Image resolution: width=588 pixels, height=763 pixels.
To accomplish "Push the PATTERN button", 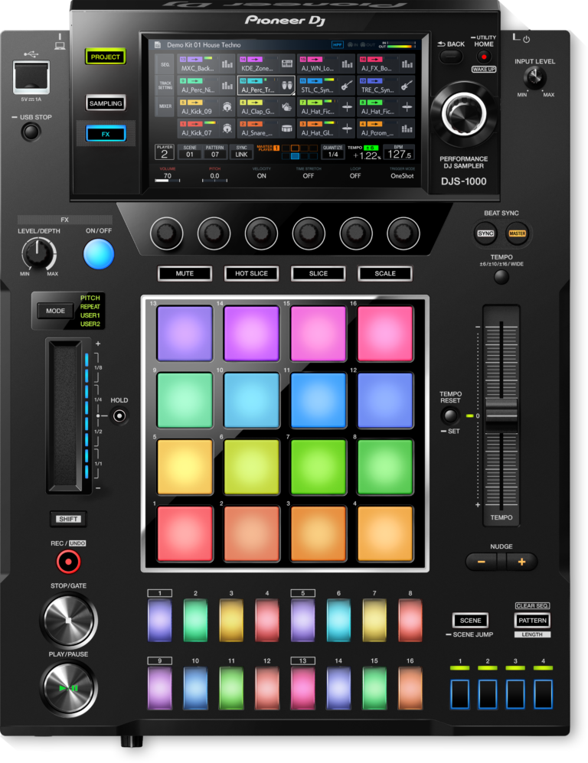I will click(532, 621).
